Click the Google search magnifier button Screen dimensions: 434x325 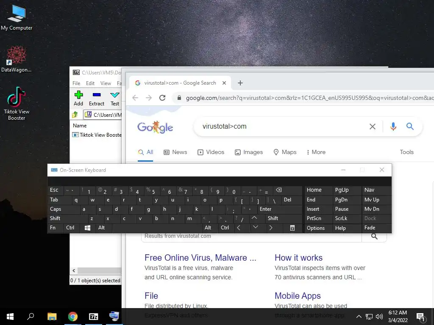pos(410,126)
